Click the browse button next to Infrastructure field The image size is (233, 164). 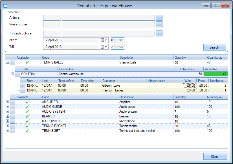click(x=159, y=34)
